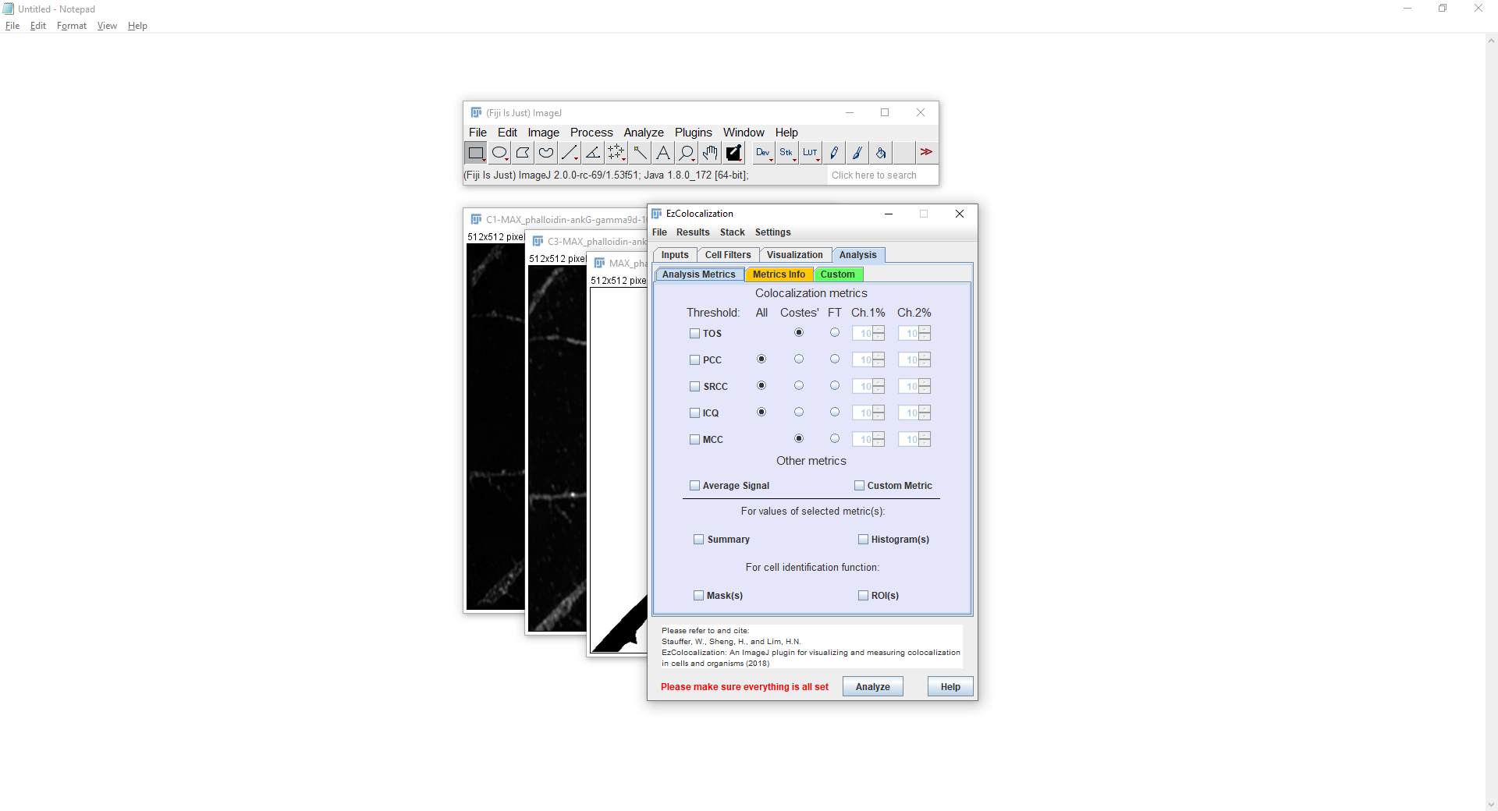This screenshot has height=811, width=1498.
Task: Click PCC row Ch.2% spinner arrows
Action: click(925, 360)
